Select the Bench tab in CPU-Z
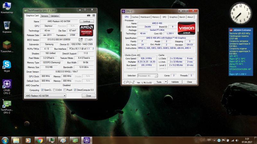Screen dimensions: 257x144 pyautogui.click(x=182, y=17)
